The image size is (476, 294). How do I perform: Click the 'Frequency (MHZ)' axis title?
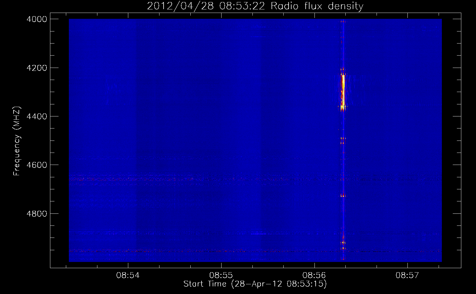tap(17, 141)
